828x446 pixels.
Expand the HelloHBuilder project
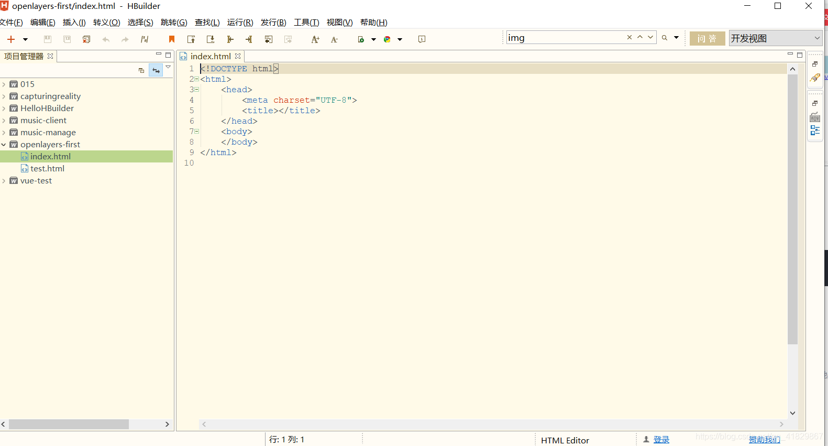[4, 108]
